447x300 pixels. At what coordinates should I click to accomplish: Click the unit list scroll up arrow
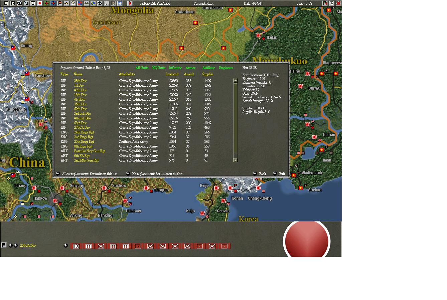pos(235,81)
